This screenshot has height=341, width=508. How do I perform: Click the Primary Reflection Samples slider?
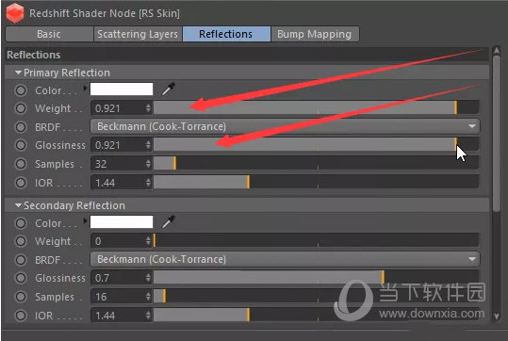click(317, 163)
